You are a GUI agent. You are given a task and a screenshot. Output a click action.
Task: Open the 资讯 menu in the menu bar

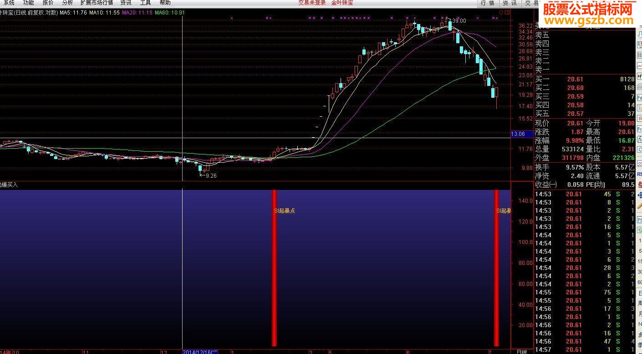[x=126, y=3]
